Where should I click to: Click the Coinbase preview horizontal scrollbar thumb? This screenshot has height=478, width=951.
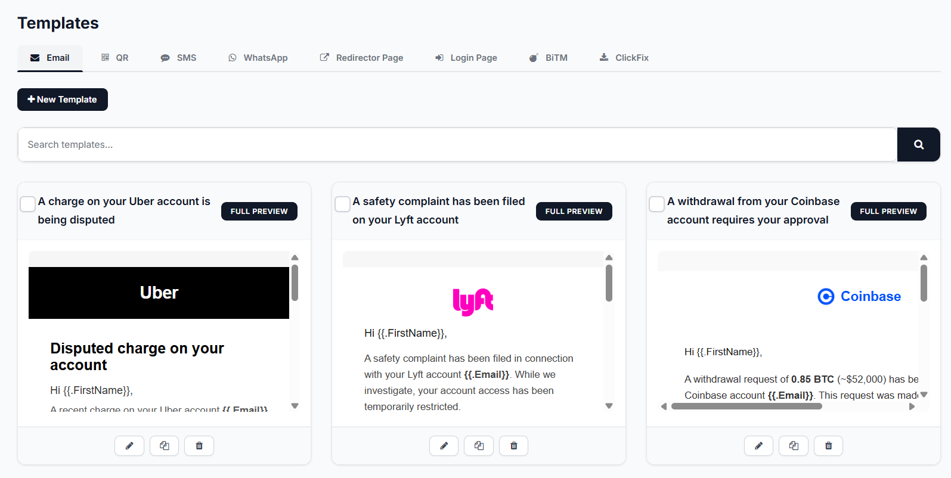(x=746, y=406)
